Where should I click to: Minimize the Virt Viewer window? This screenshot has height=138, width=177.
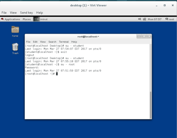tap(156, 5)
